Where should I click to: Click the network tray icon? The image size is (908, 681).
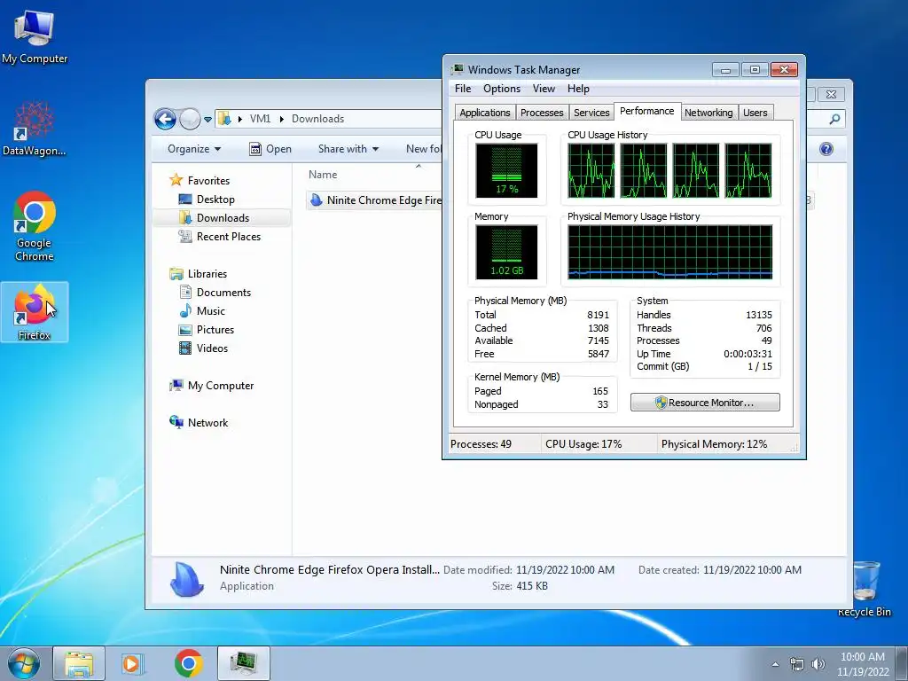(797, 664)
